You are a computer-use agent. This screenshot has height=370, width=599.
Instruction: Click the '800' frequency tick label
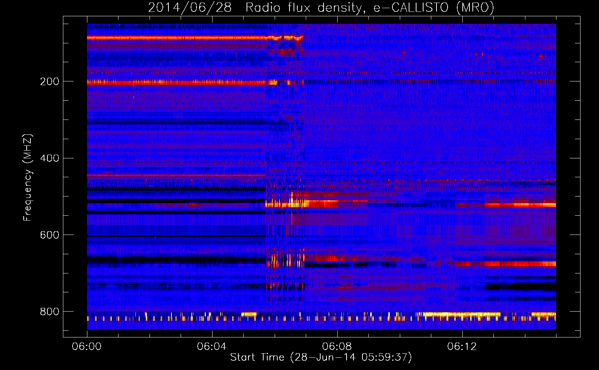point(50,312)
